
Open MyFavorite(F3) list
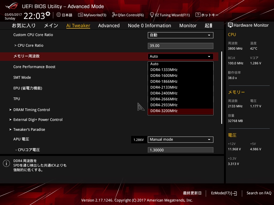[92, 15]
